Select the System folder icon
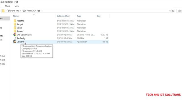Viewport: 182px width, 102px height. (15, 31)
